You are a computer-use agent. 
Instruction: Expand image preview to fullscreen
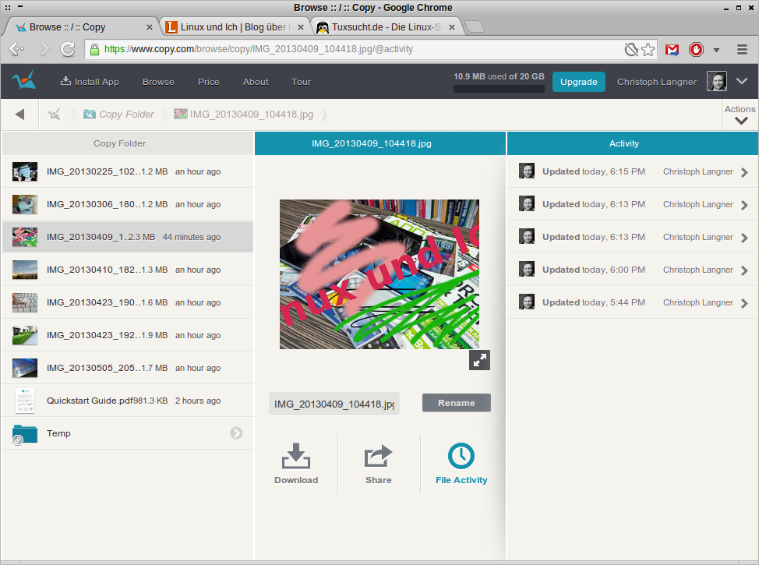coord(479,360)
